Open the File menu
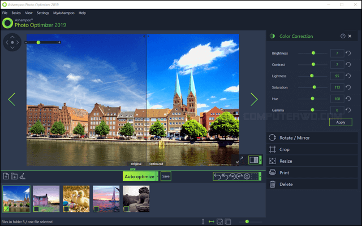This screenshot has height=226, width=362. pos(5,13)
